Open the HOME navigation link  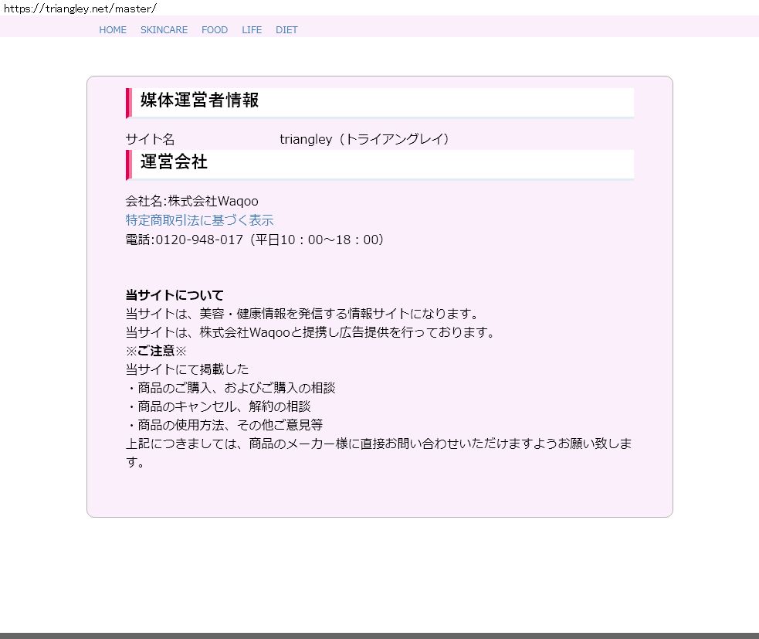click(x=113, y=30)
